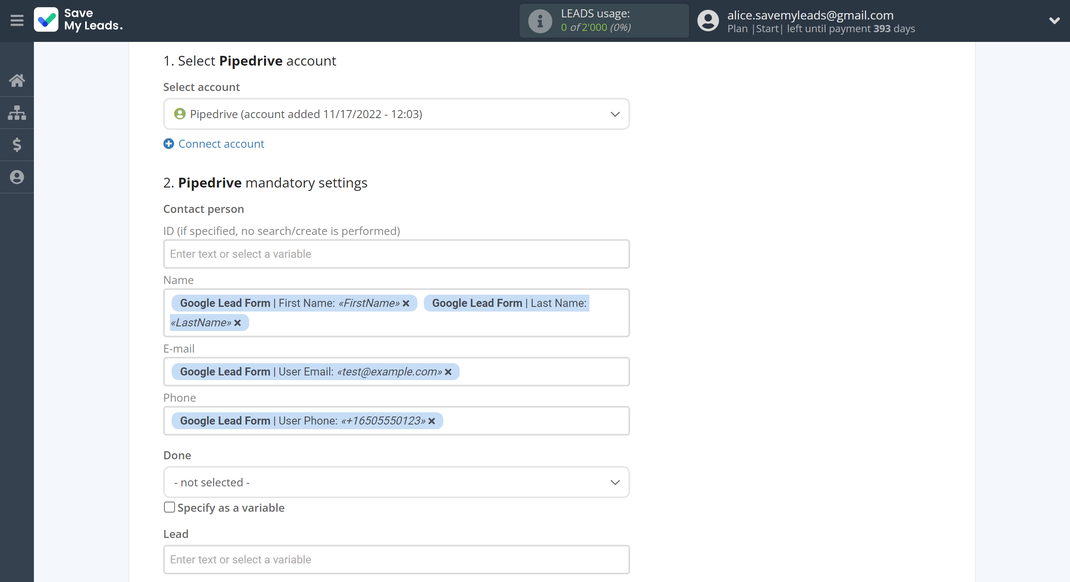This screenshot has width=1070, height=582.
Task: Go to the Home sidebar icon
Action: (17, 80)
